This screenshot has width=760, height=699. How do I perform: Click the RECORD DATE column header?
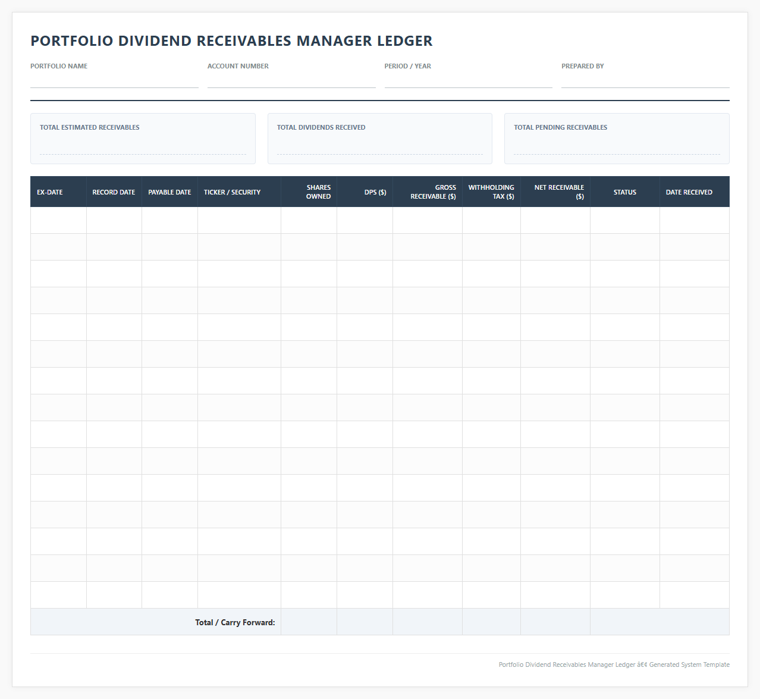[114, 192]
